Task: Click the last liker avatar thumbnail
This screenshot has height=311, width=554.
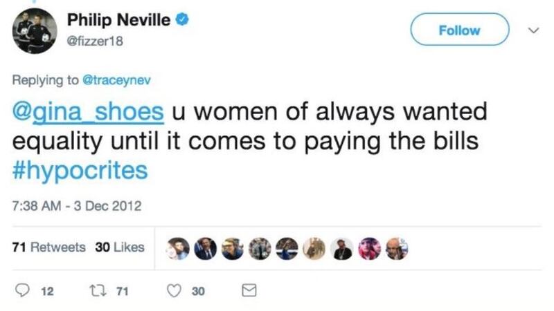Action: click(x=395, y=249)
